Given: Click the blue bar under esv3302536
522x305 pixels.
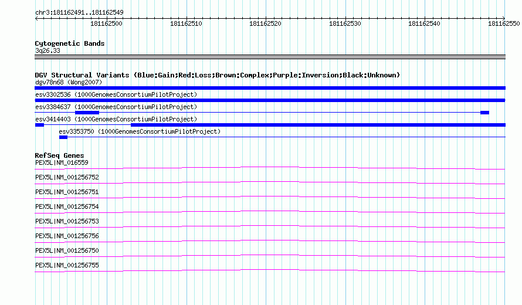Looking at the screenshot, I should point(270,100).
